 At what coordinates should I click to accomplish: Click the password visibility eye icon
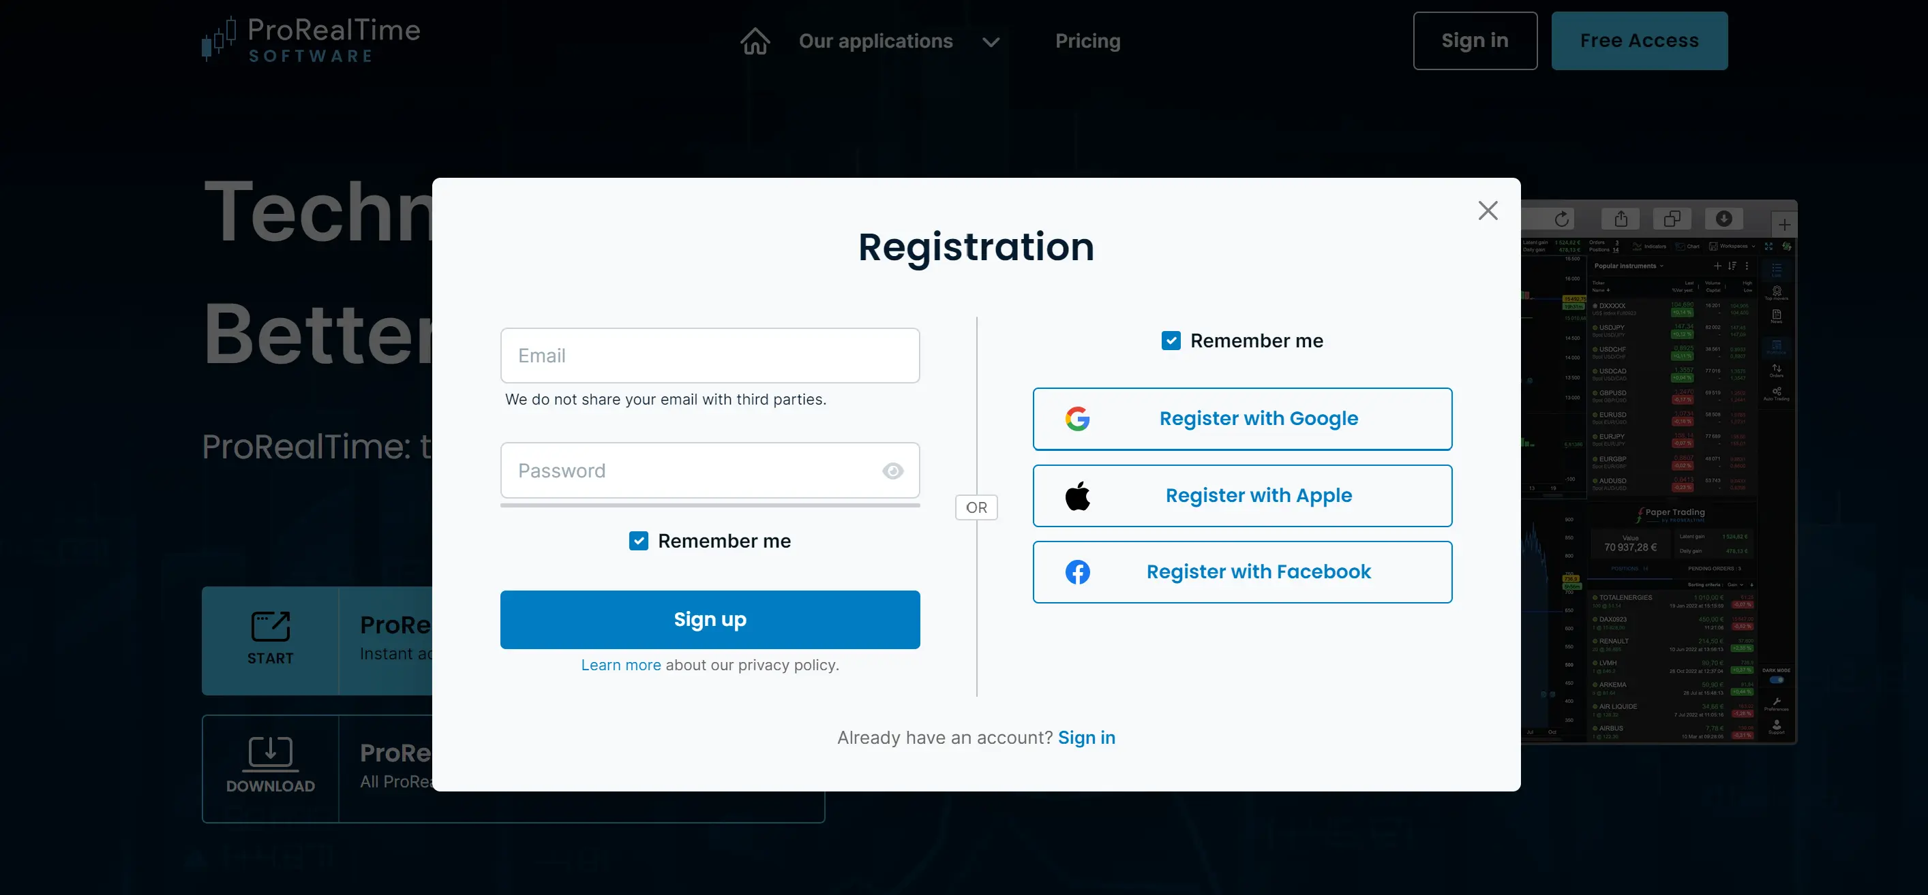coord(894,470)
